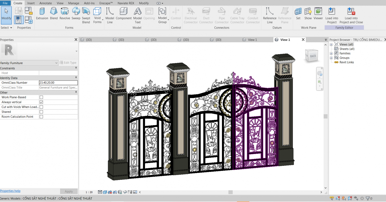Screen dimensions: 386x202
Task: Toggle the Shared checkbox
Action: pyautogui.click(x=41, y=112)
